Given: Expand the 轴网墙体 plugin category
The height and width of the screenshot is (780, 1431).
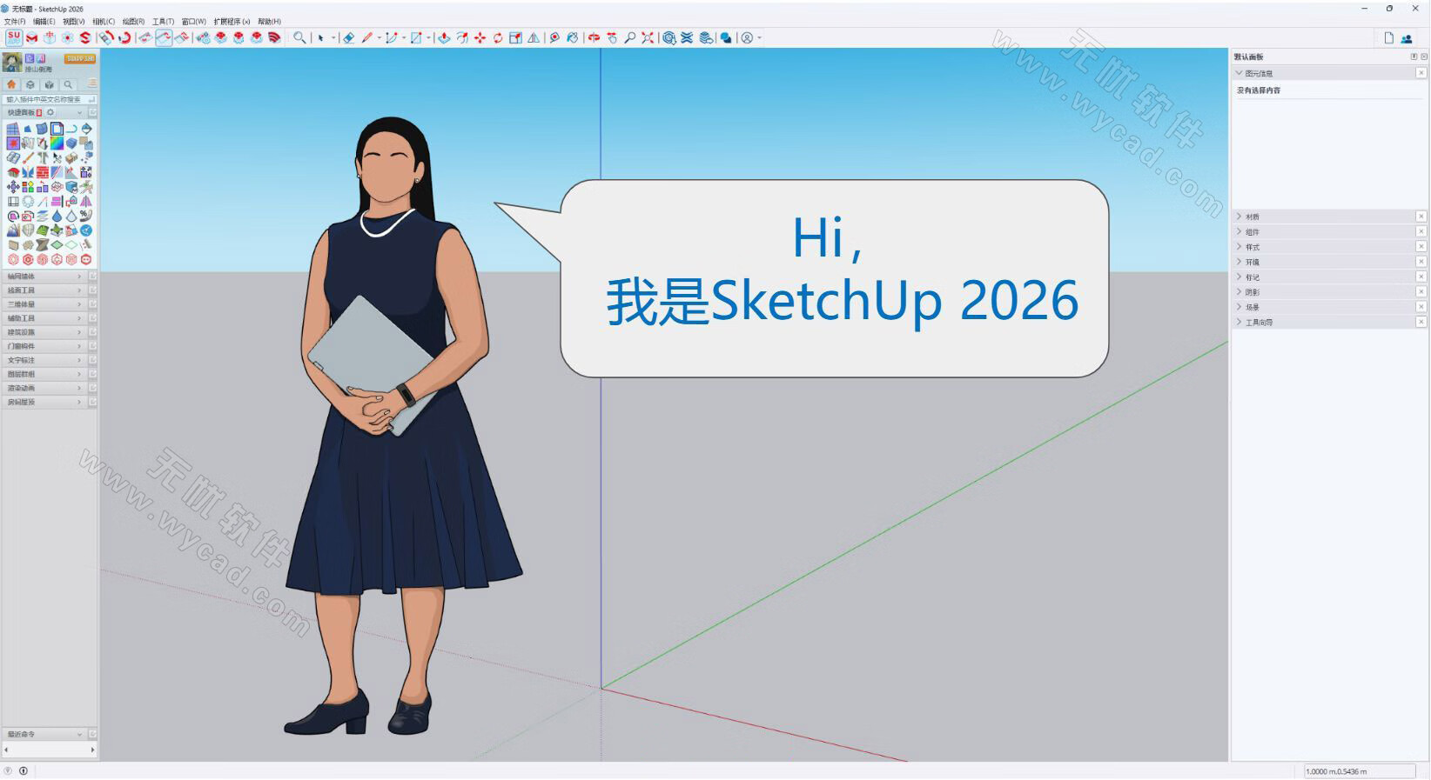Looking at the screenshot, I should click(44, 277).
